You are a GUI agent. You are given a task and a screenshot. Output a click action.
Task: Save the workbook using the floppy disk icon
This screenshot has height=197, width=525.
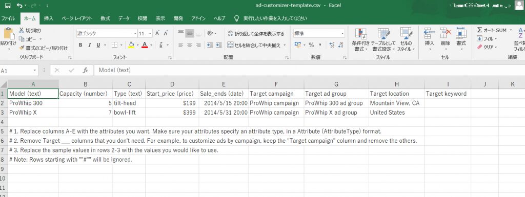(8, 6)
